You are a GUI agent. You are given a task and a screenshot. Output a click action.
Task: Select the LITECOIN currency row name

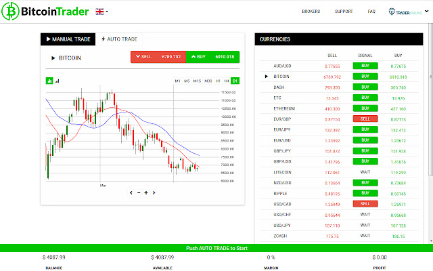[282, 172]
